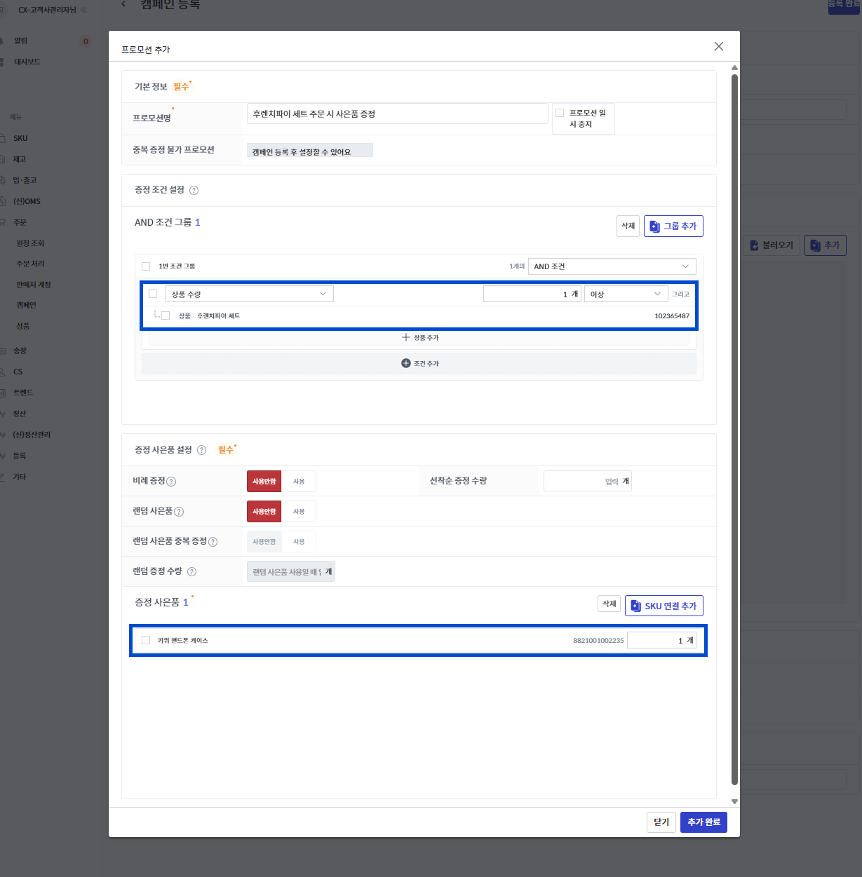The width and height of the screenshot is (862, 877).
Task: Click the 추가 완료 button
Action: point(703,822)
